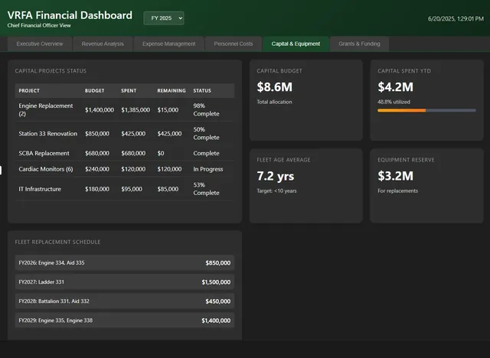The image size is (490, 358).
Task: Click the $850,000 budget for Station 33
Action: [97, 134]
